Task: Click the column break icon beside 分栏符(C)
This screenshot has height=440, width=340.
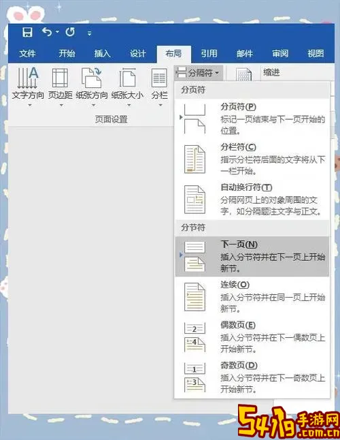Action: click(194, 159)
